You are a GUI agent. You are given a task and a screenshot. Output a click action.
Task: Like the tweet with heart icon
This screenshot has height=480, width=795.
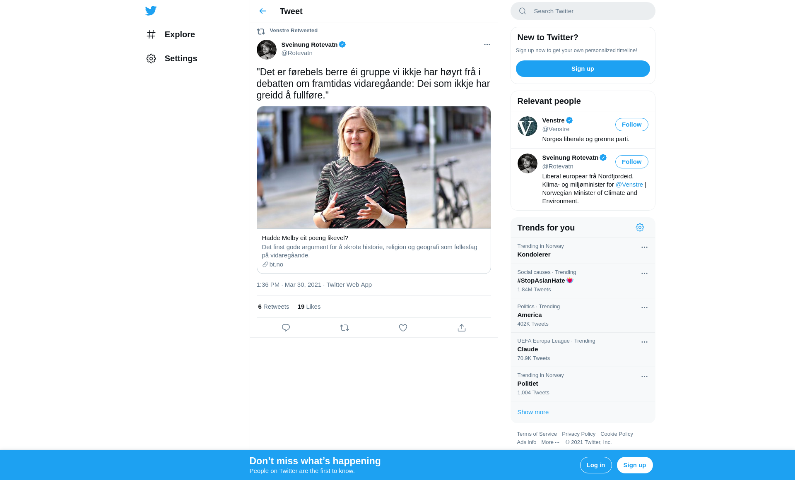coord(403,328)
